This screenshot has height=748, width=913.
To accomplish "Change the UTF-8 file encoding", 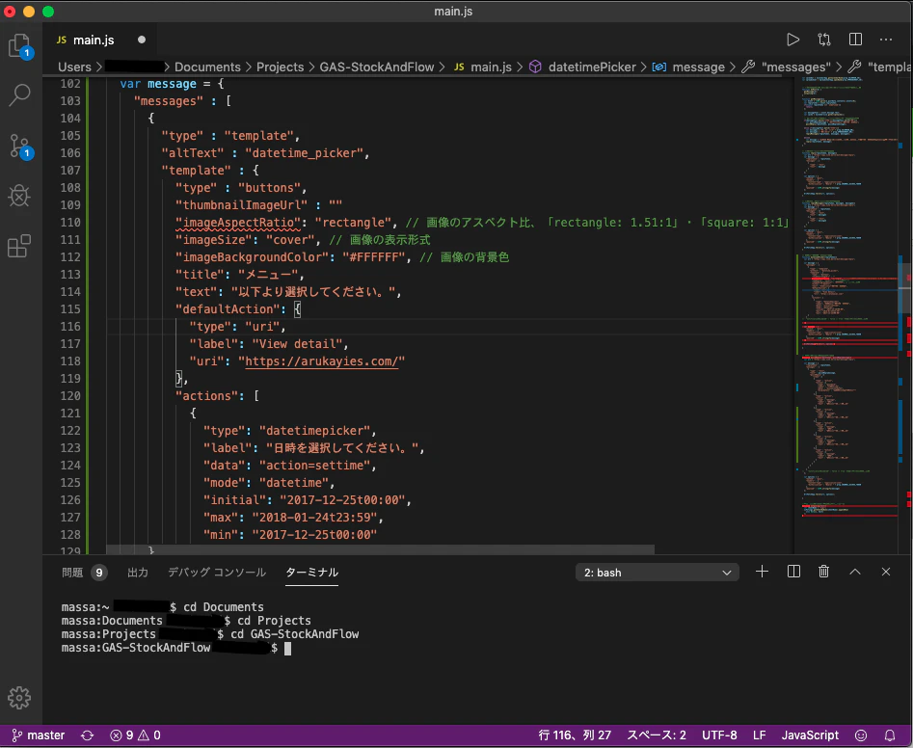I will (x=719, y=735).
